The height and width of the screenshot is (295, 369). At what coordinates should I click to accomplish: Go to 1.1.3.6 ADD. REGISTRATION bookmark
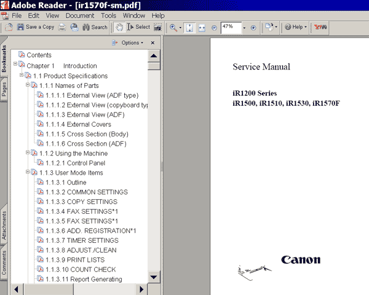point(91,231)
